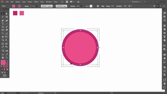167x94 pixels.
Task: Open Recolor Artwork from control bar
Action: point(98,6)
